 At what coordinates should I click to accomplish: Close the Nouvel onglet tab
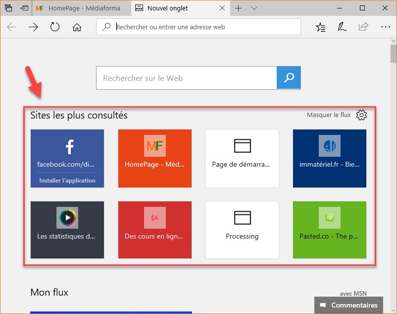[x=222, y=8]
